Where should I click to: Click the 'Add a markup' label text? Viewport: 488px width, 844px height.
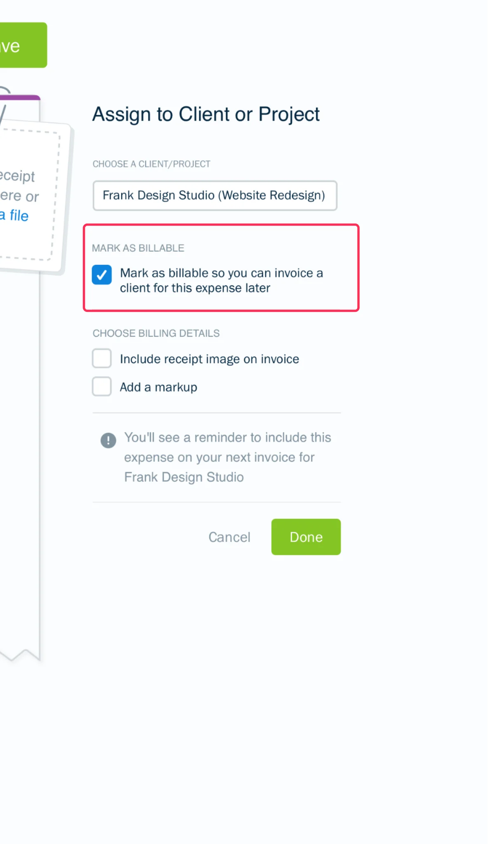tap(158, 387)
